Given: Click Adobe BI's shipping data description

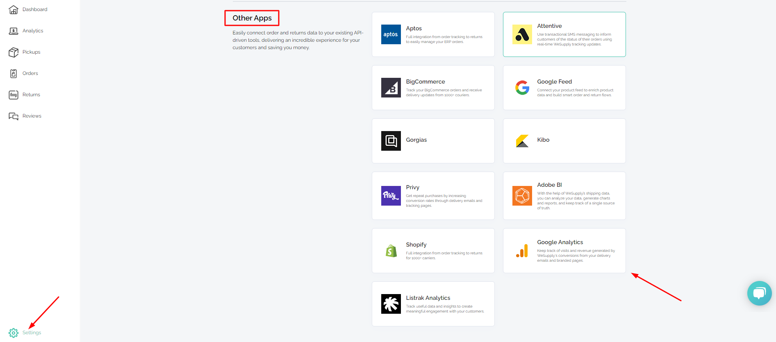Looking at the screenshot, I should click(576, 201).
